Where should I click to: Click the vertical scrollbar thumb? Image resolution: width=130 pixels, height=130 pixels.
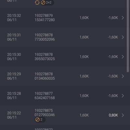[x=128, y=36]
